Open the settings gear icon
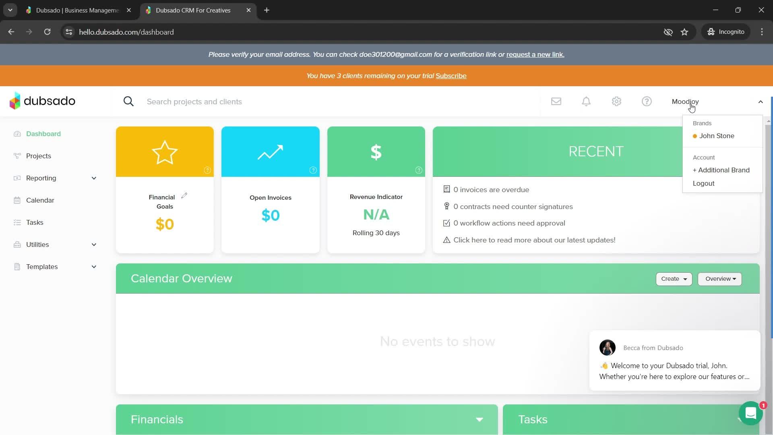Image resolution: width=773 pixels, height=435 pixels. click(x=616, y=101)
